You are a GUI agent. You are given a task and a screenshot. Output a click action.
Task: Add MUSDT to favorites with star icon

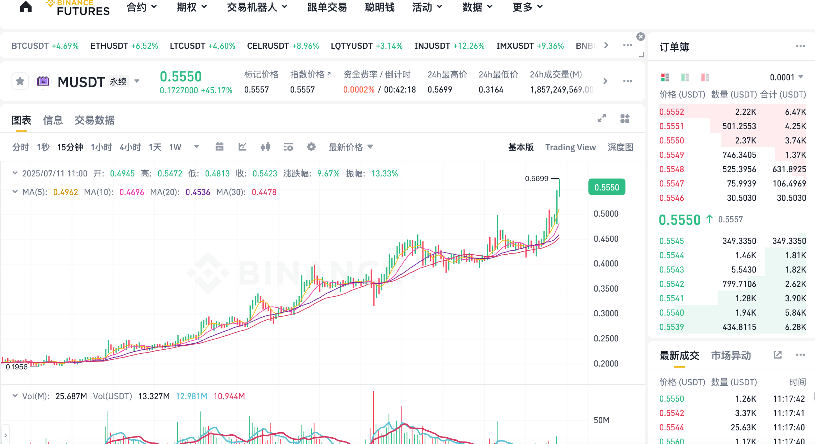point(20,81)
